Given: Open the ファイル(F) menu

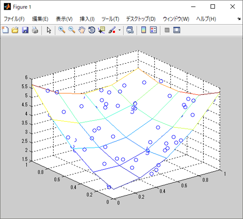Looking at the screenshot, I should [14, 19].
